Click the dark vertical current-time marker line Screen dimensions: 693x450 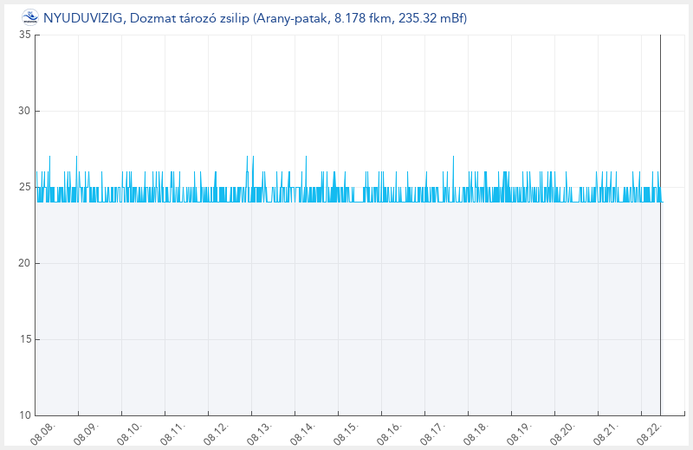(x=660, y=225)
